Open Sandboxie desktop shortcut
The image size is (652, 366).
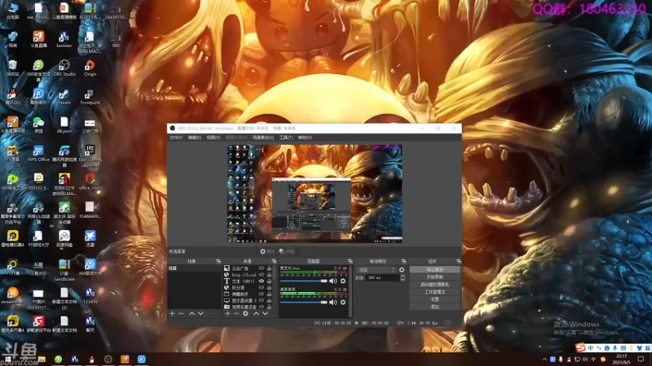(x=64, y=270)
